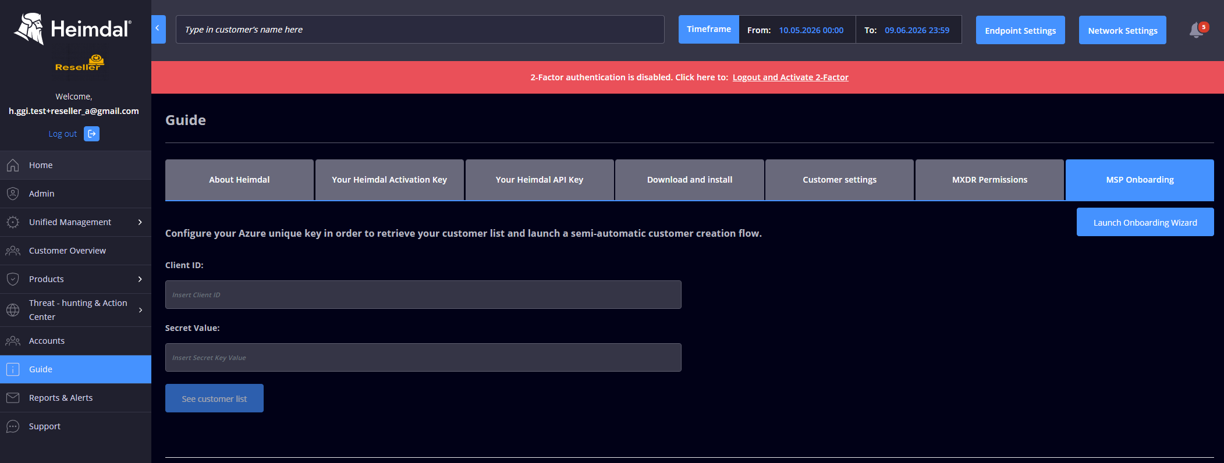
Task: Click the Admin user shield icon
Action: pos(13,194)
